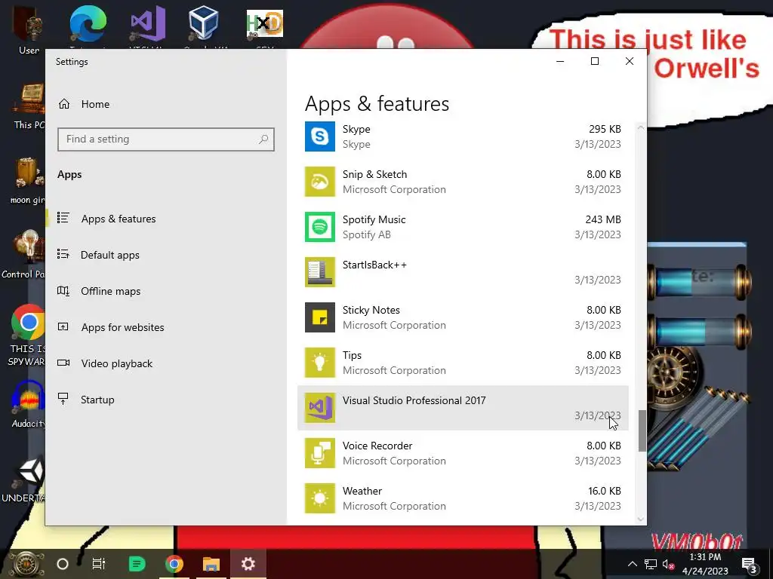This screenshot has height=579, width=773.
Task: Select Offline maps in sidebar
Action: pos(110,291)
